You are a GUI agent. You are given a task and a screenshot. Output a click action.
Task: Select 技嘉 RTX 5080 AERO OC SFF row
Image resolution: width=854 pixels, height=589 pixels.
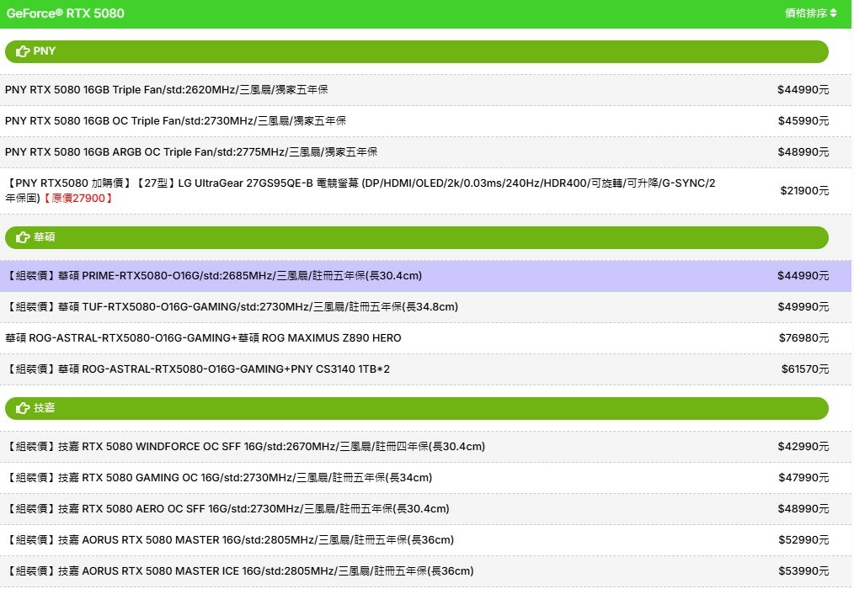pyautogui.click(x=425, y=509)
